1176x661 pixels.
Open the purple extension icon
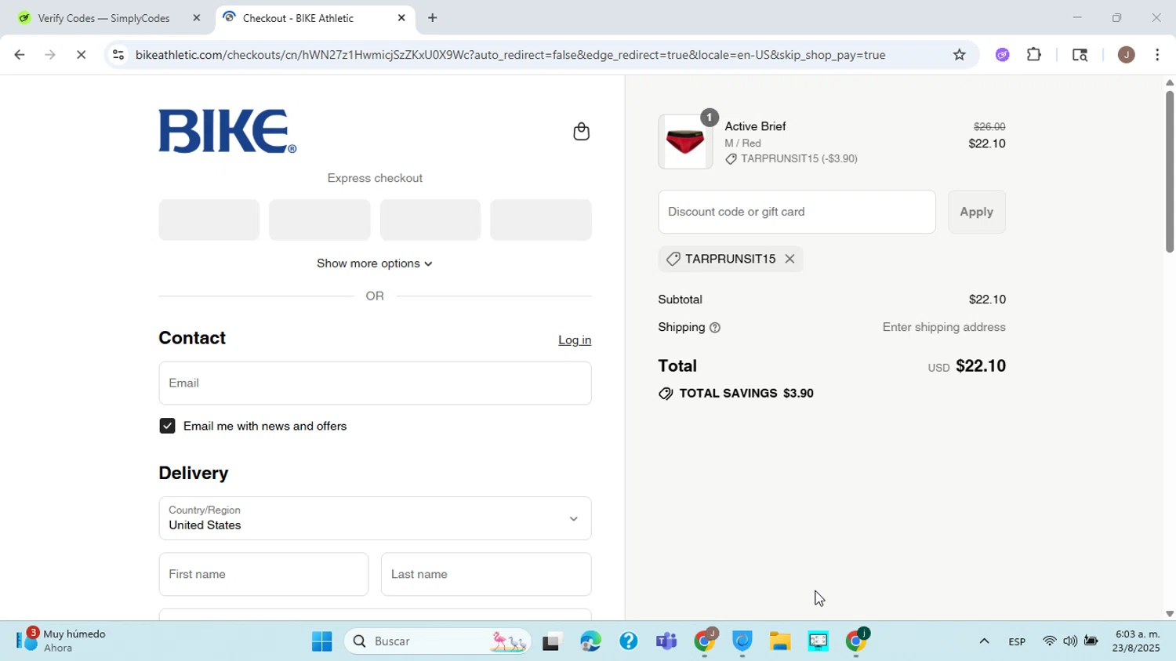tap(1002, 55)
